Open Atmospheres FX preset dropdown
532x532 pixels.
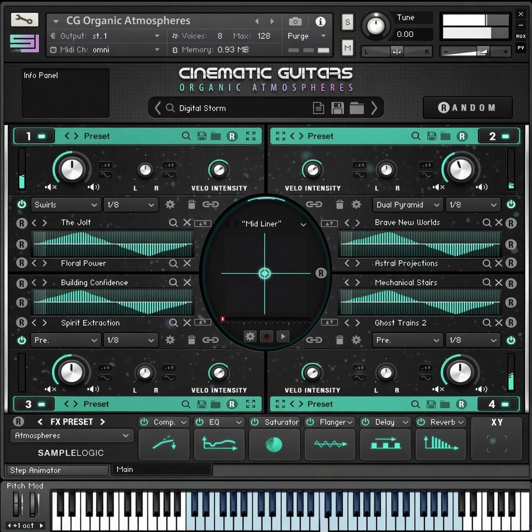pyautogui.click(x=72, y=435)
